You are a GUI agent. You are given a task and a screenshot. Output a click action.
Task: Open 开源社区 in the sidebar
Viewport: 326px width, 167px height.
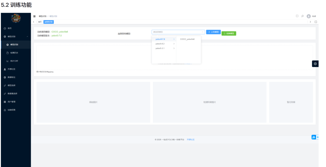tap(16, 69)
